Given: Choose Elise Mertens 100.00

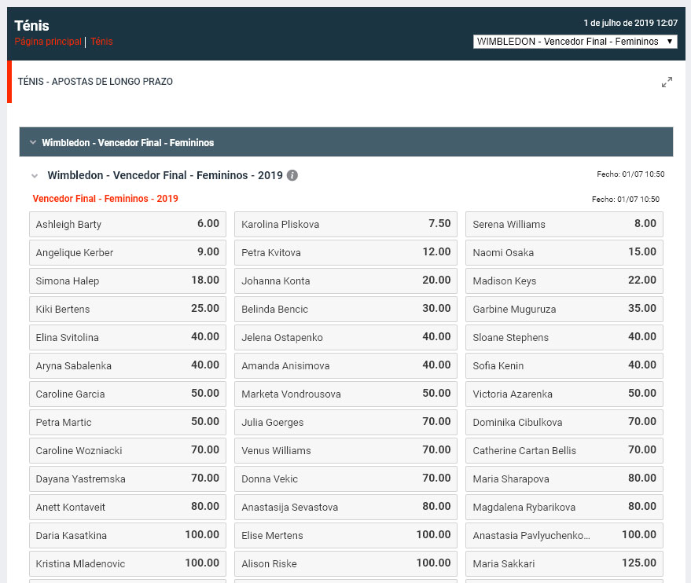Looking at the screenshot, I should (346, 535).
